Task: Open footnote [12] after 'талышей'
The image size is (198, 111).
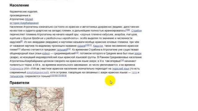Action: click(x=69, y=49)
